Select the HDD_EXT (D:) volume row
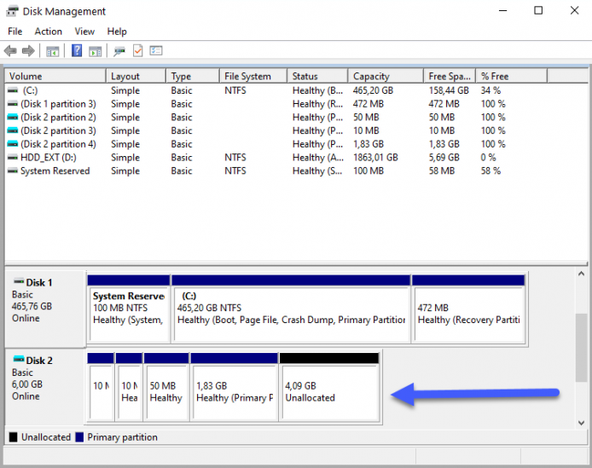The height and width of the screenshot is (468, 592). click(x=296, y=158)
